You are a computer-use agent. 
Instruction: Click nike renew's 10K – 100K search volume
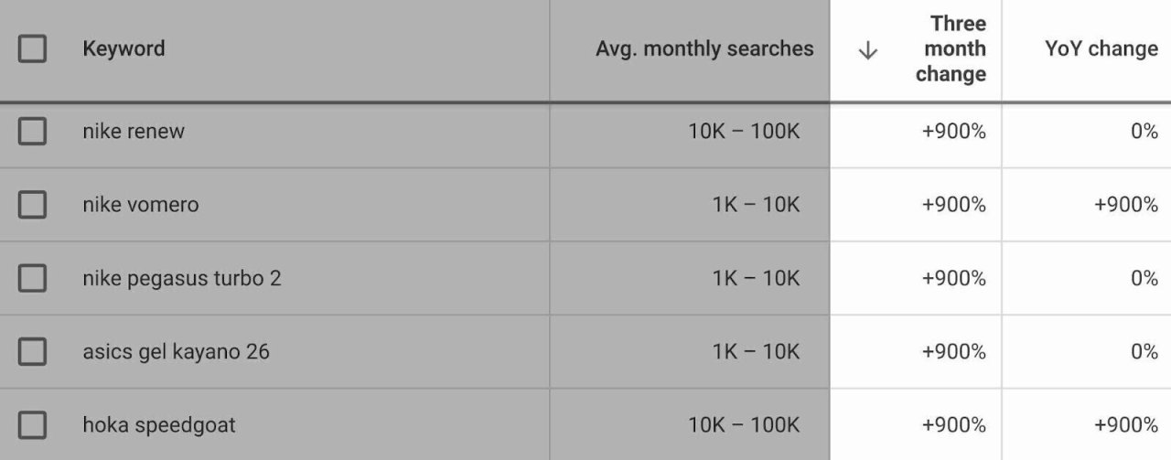pyautogui.click(x=743, y=132)
